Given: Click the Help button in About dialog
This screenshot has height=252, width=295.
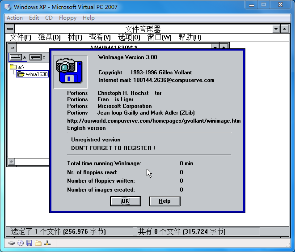Looking at the screenshot, I should 164,201.
